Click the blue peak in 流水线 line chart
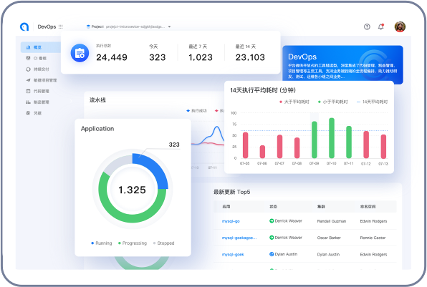 (217, 127)
